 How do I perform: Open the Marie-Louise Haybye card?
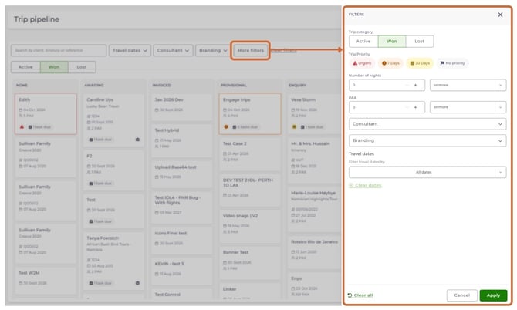(315, 210)
